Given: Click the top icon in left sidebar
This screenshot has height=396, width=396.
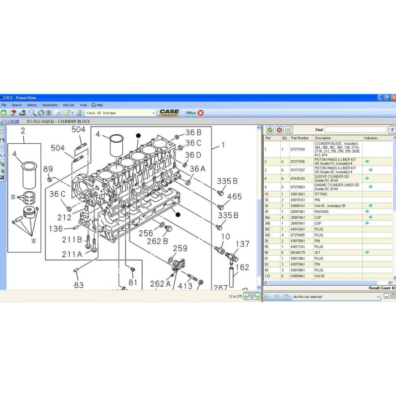Looking at the screenshot, I should point(2,132).
